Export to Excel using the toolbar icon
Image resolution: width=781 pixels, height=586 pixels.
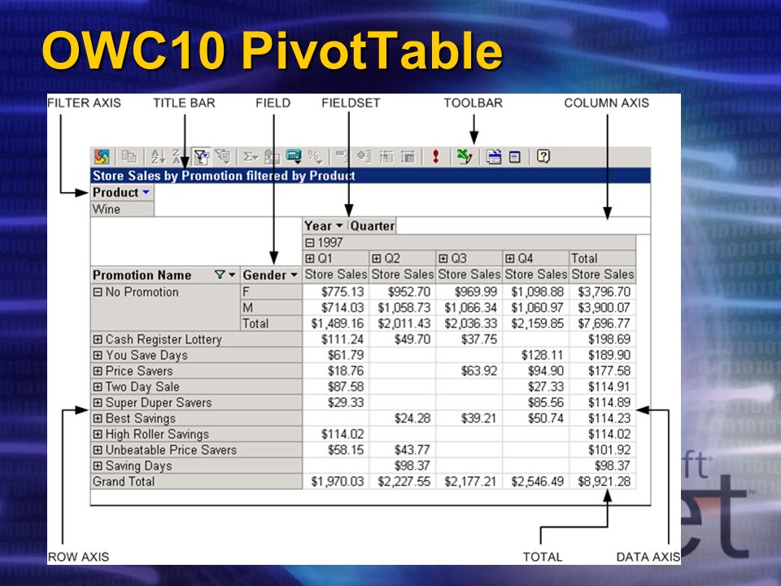click(x=465, y=157)
